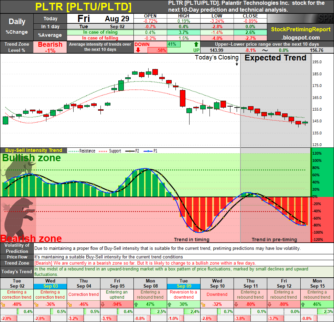334x322 pixels.
Task: Click the up arrow beside 30% for Sep 09
Action: coord(169,304)
